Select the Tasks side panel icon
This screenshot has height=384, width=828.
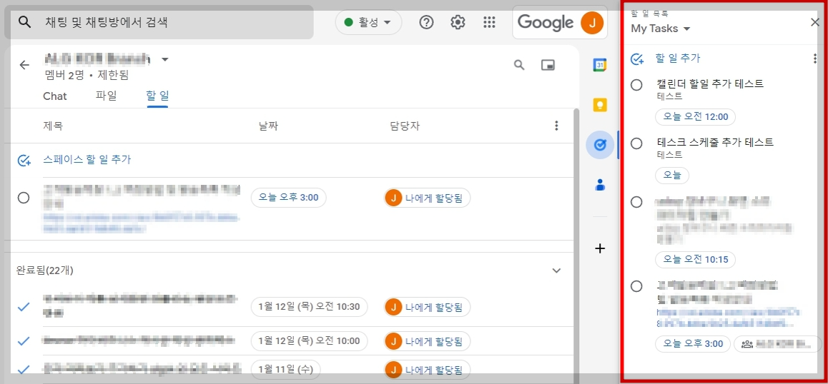[x=600, y=145]
